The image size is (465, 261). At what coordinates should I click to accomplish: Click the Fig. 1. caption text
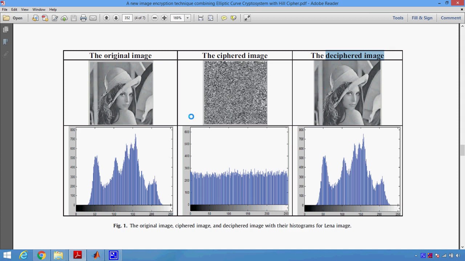coord(232,225)
